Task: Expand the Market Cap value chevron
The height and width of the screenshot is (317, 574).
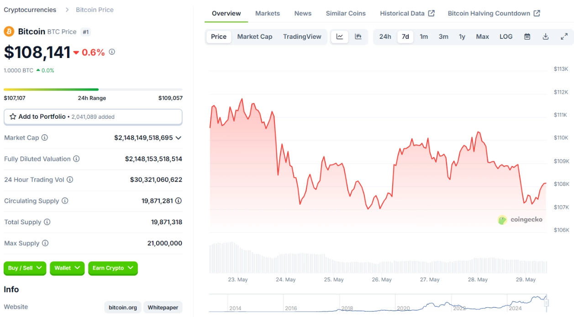Action: [179, 137]
